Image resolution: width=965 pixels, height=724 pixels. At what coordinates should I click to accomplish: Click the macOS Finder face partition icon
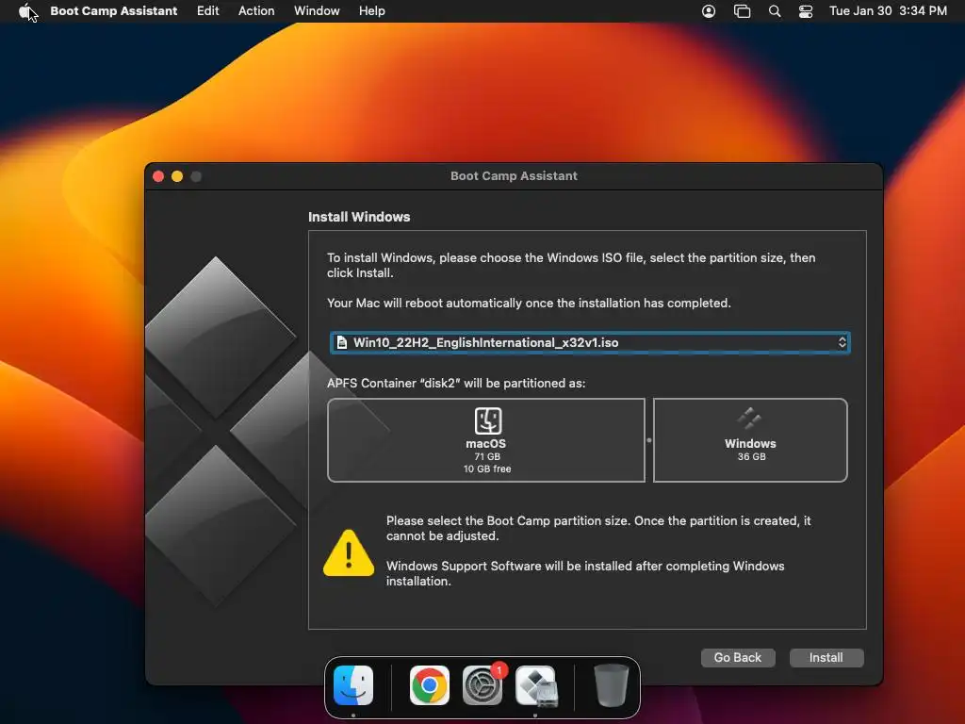coord(488,420)
